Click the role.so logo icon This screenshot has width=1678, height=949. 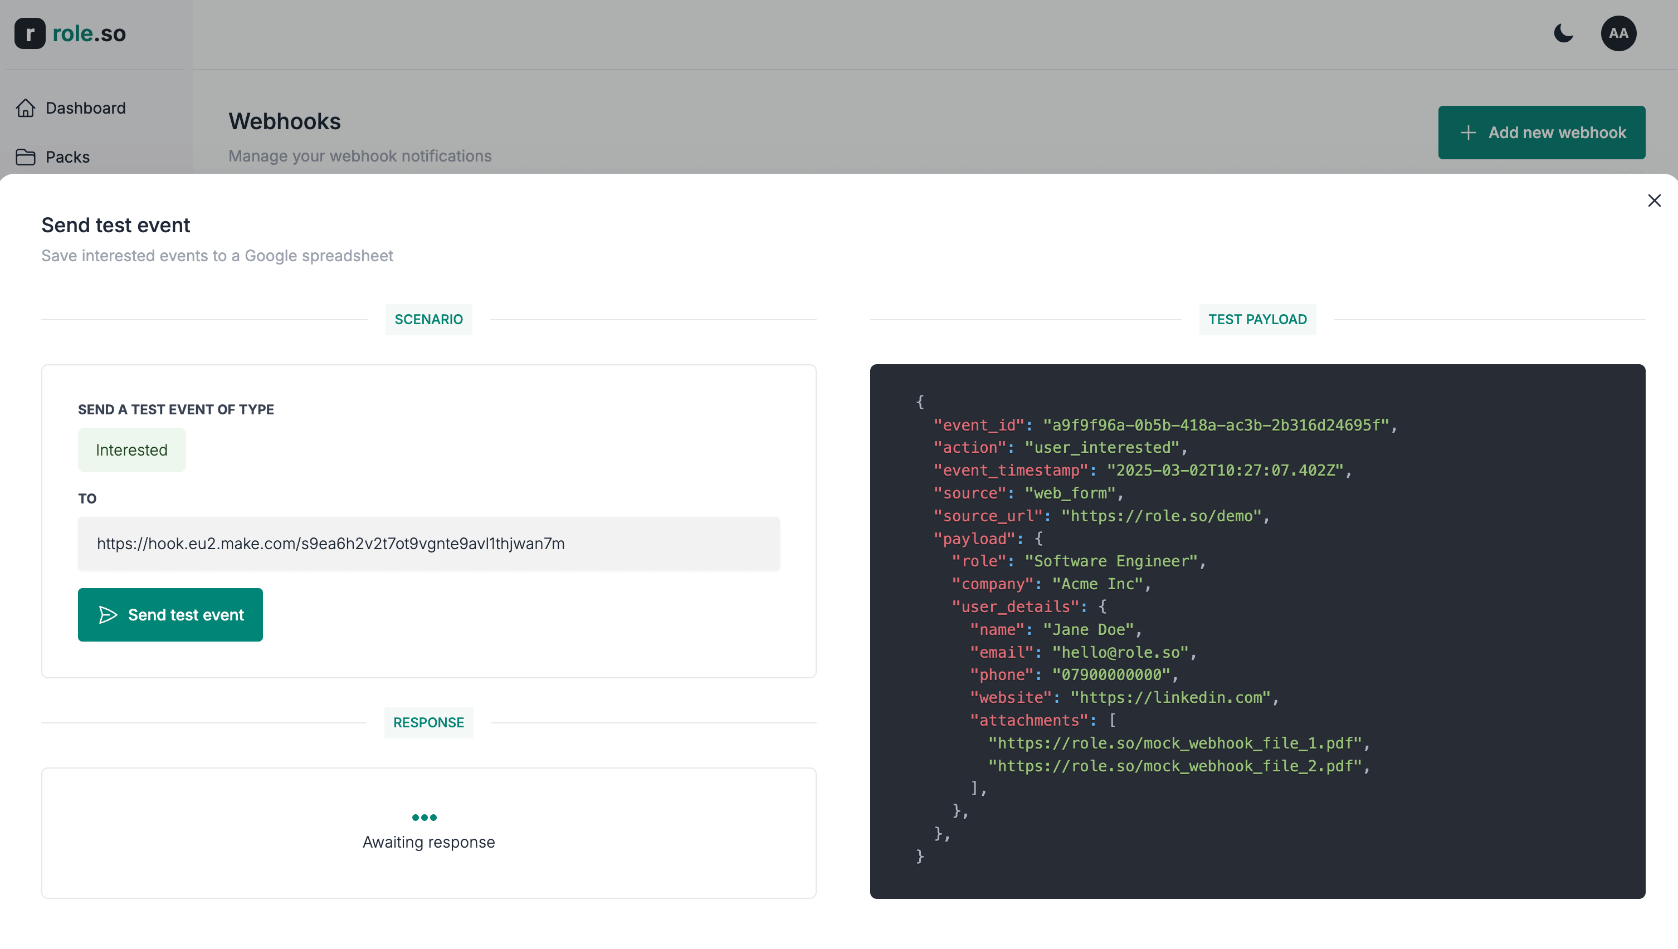click(30, 33)
